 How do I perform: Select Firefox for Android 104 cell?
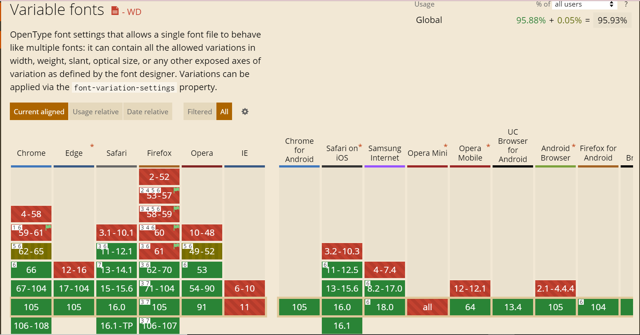pos(598,307)
